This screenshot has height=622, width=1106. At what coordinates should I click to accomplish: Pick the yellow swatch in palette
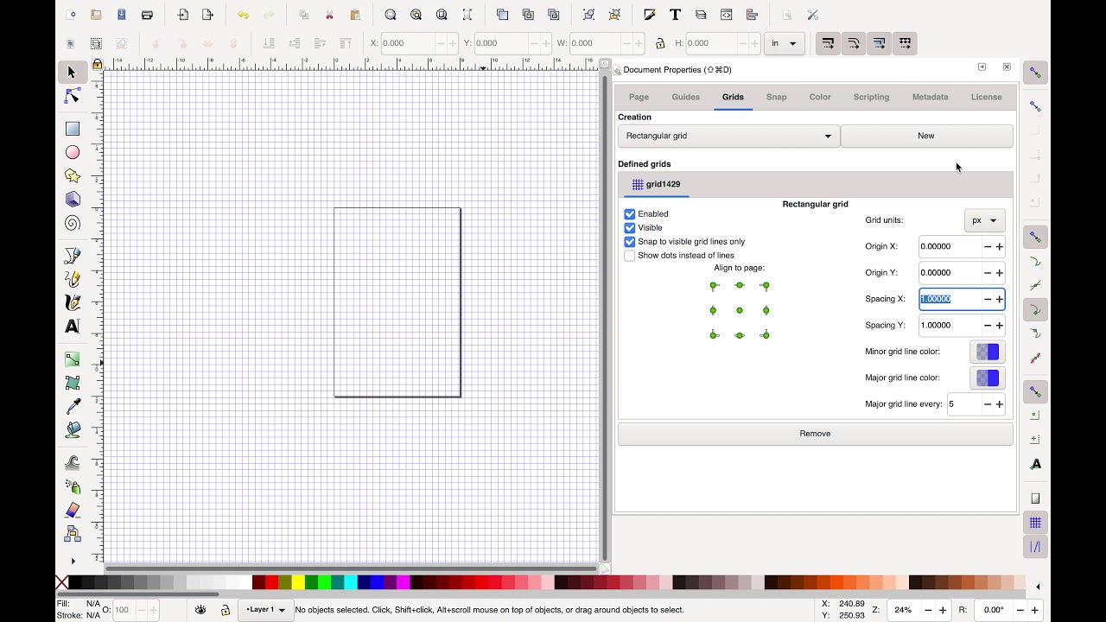[x=298, y=582]
